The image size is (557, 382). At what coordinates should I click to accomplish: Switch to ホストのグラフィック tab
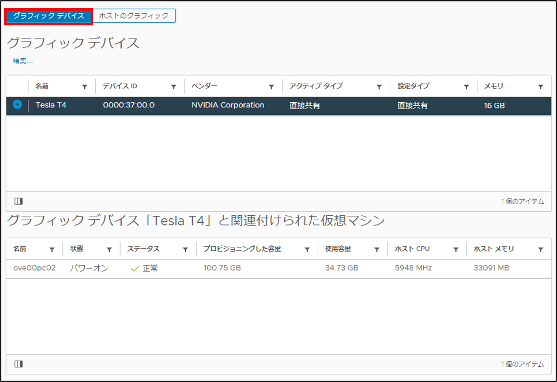134,16
